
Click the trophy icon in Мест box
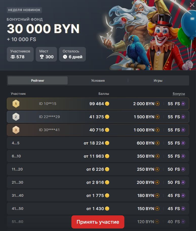pos(42,57)
